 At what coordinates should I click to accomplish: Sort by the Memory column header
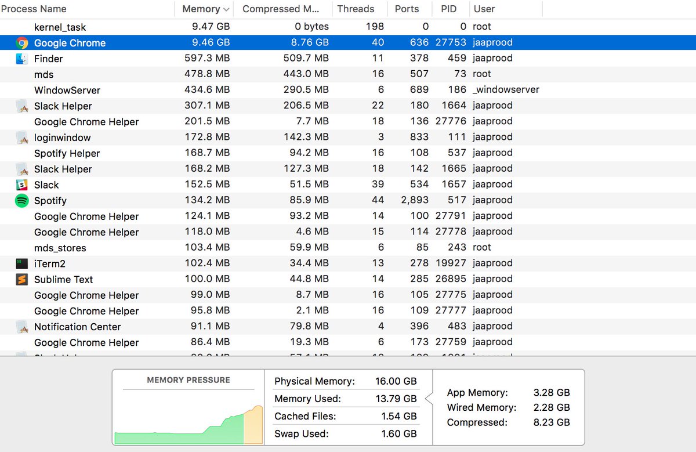[x=205, y=9]
